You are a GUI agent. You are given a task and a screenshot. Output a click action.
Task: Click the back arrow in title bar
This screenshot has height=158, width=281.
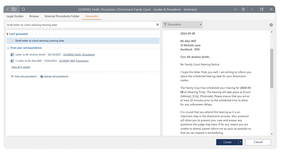7,9
